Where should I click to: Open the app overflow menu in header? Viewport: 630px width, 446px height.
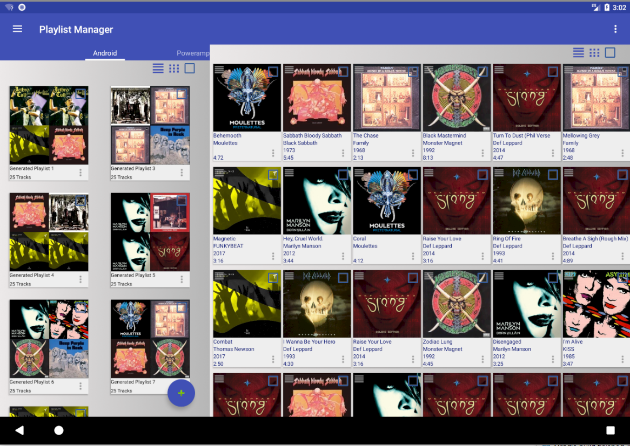(615, 29)
